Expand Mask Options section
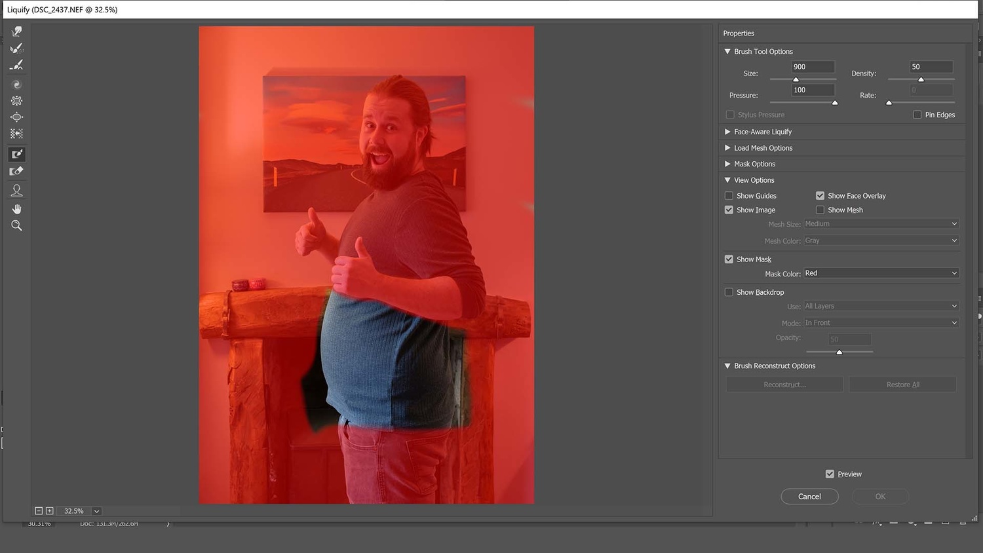Viewport: 983px width, 553px height. [x=727, y=164]
